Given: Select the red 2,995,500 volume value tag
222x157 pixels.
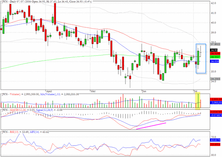Looking at the screenshot, I should point(216,99).
